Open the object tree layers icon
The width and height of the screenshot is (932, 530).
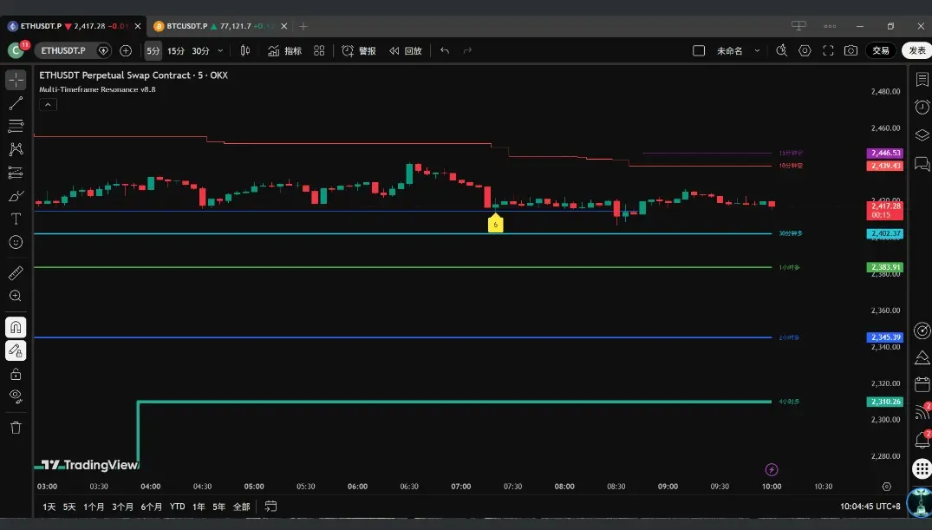tap(922, 135)
